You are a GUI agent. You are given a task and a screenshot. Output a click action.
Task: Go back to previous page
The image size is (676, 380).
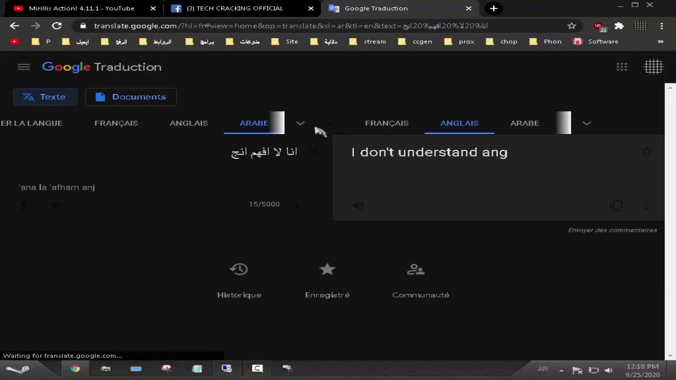coord(14,25)
